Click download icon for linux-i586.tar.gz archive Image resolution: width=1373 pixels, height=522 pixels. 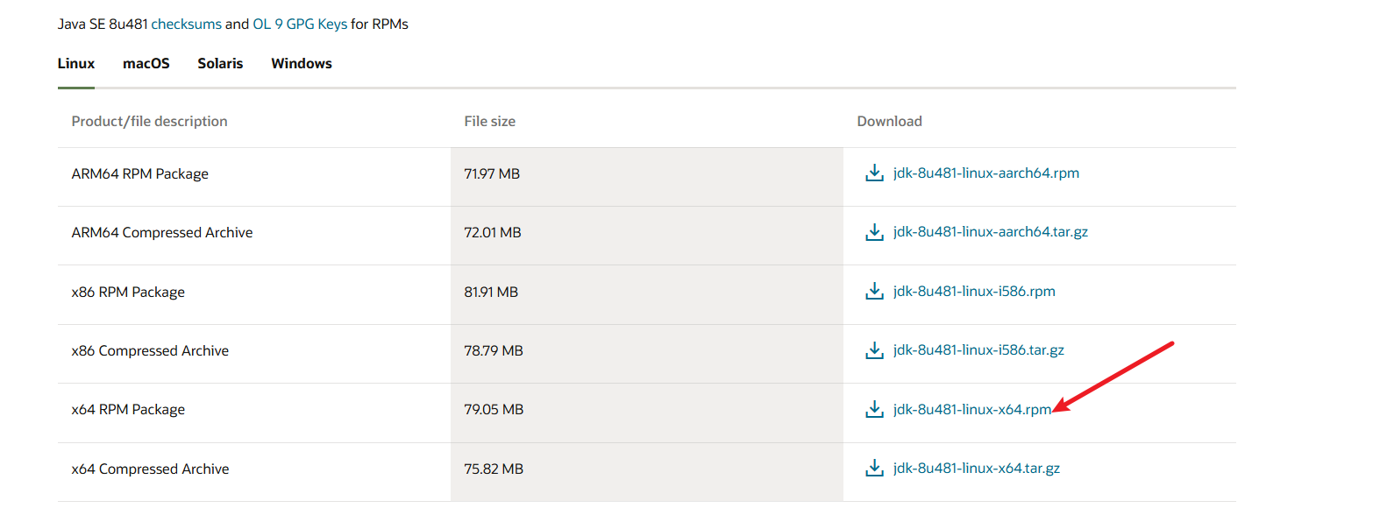pyautogui.click(x=874, y=350)
